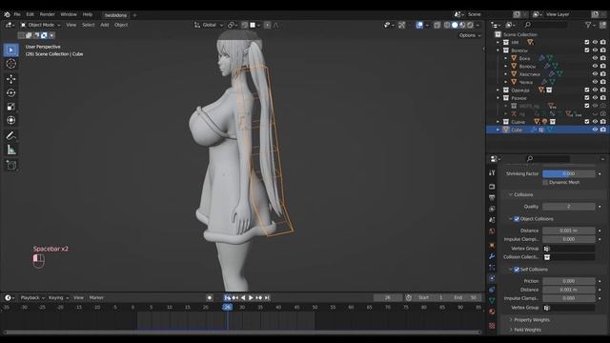
Task: Select the Add Cube tool
Action: [x=10, y=165]
